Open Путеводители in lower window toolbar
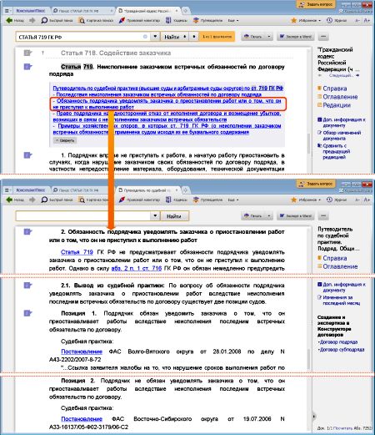375x435 pixels. 208,200
